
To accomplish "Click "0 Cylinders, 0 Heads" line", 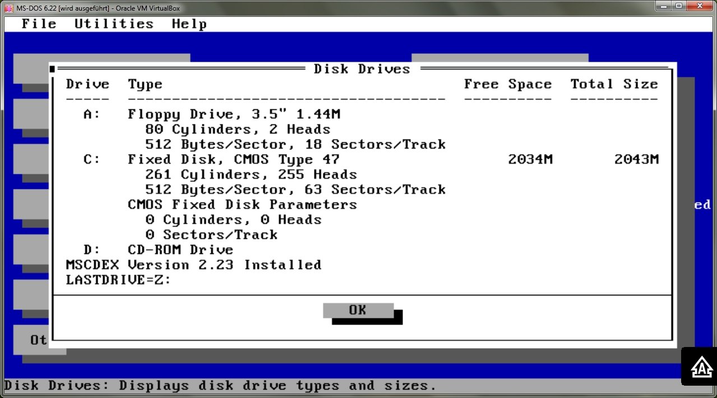I will pyautogui.click(x=234, y=220).
